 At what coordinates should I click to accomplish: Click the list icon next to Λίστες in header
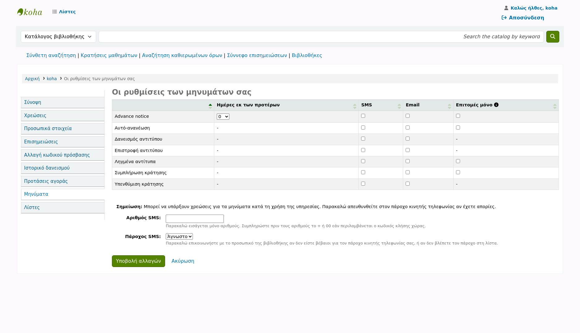[x=55, y=12]
